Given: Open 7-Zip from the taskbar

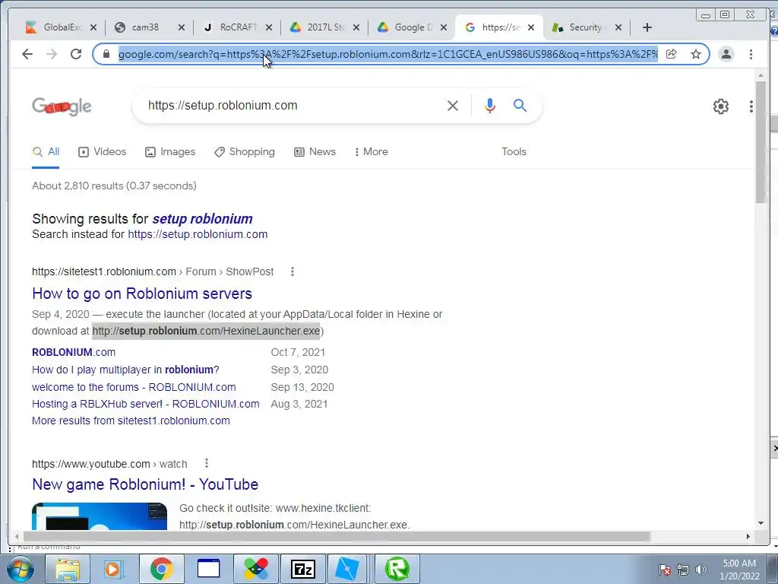Looking at the screenshot, I should click(x=302, y=569).
